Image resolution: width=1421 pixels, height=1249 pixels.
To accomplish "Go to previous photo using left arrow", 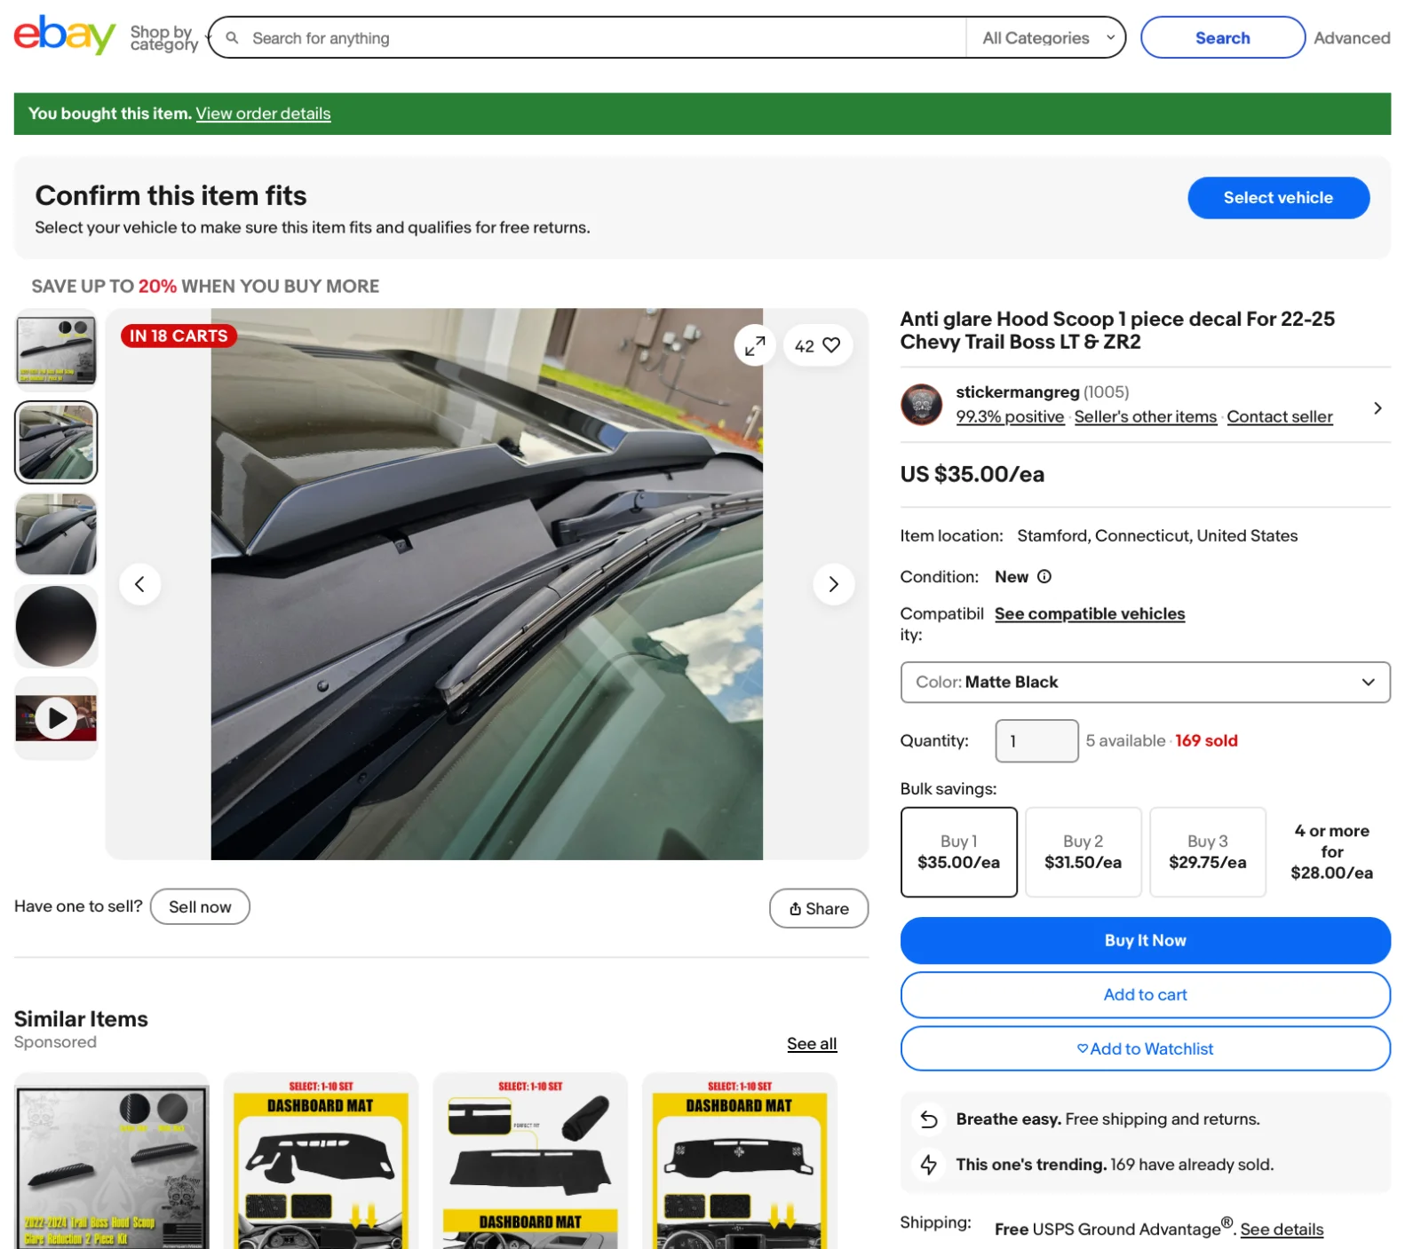I will point(140,584).
